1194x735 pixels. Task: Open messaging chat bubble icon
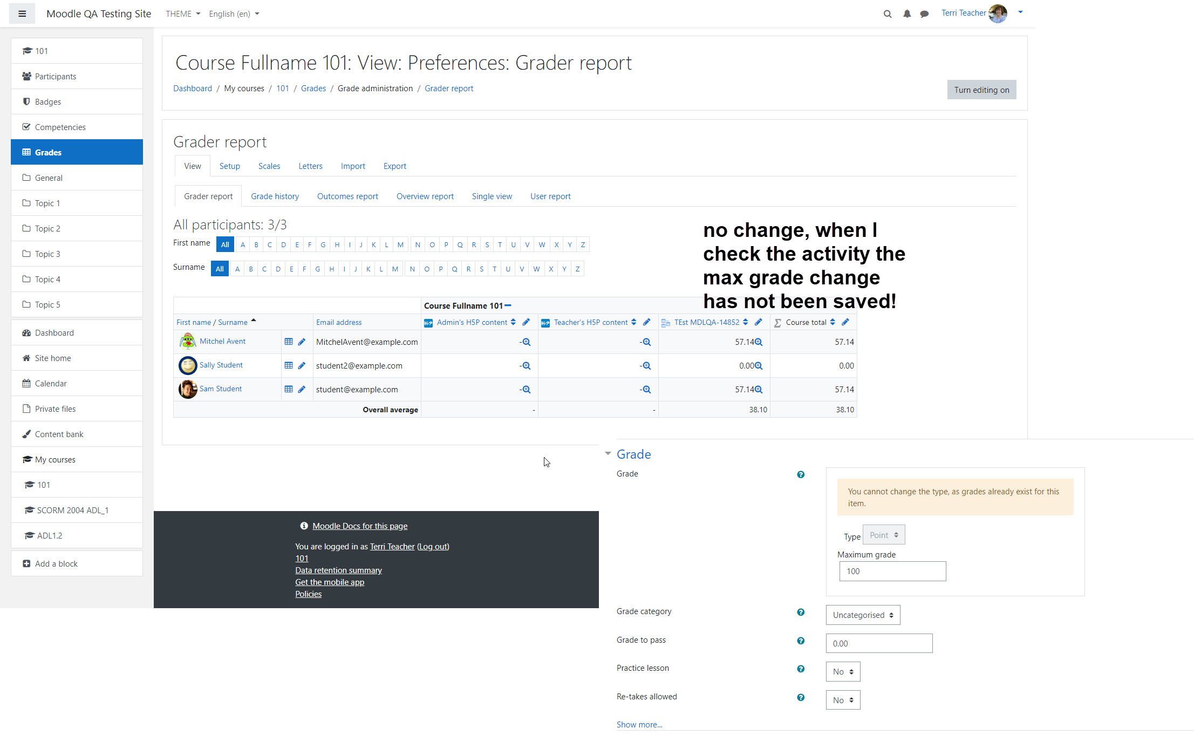(x=924, y=14)
